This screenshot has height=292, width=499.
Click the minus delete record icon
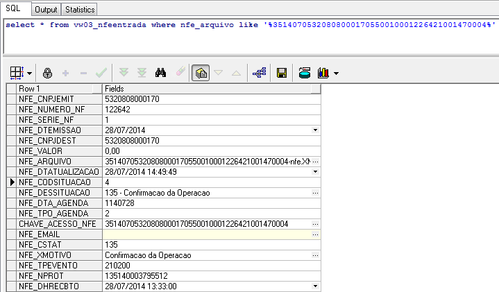click(x=84, y=74)
